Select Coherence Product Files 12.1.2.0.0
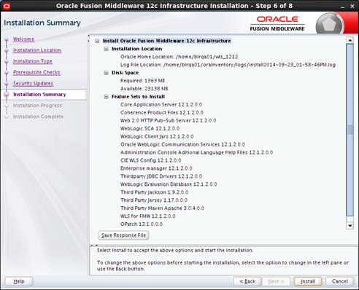 (162, 113)
